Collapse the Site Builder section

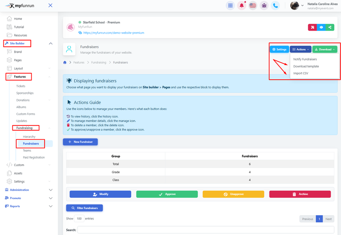50,43
